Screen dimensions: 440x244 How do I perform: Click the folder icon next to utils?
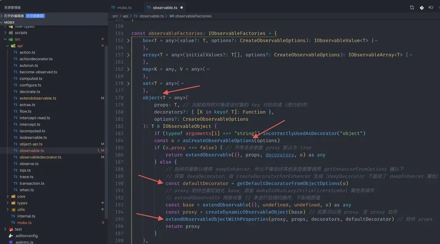13,210
